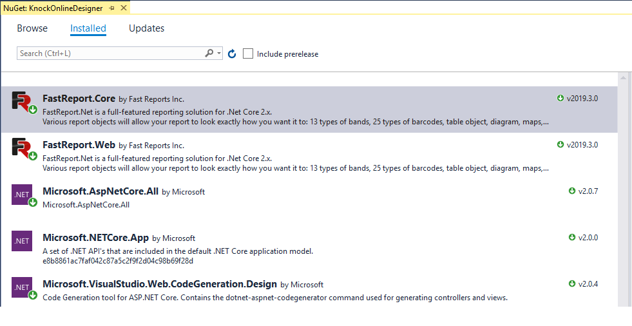Click the v2.0.7 version label
This screenshot has width=632, height=326.
pos(588,191)
